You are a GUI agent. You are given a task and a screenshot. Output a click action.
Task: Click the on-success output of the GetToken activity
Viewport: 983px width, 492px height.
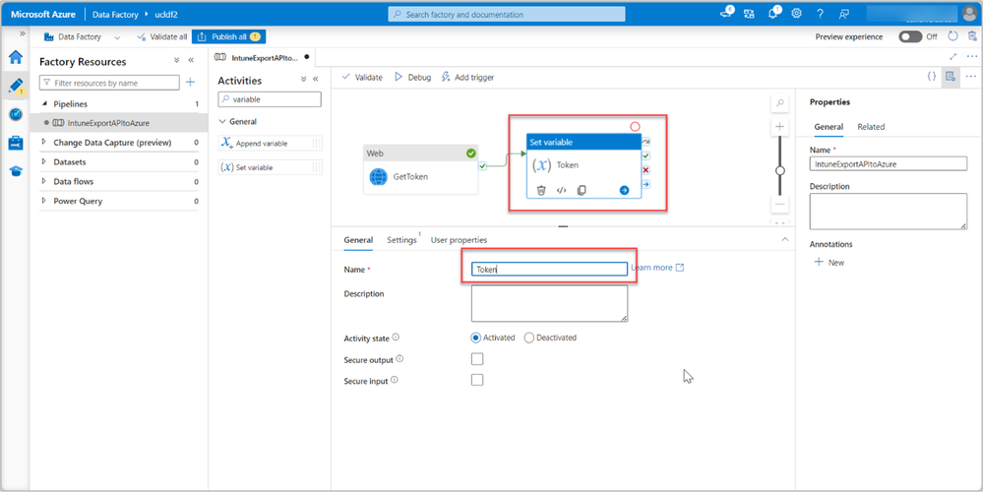click(x=482, y=166)
